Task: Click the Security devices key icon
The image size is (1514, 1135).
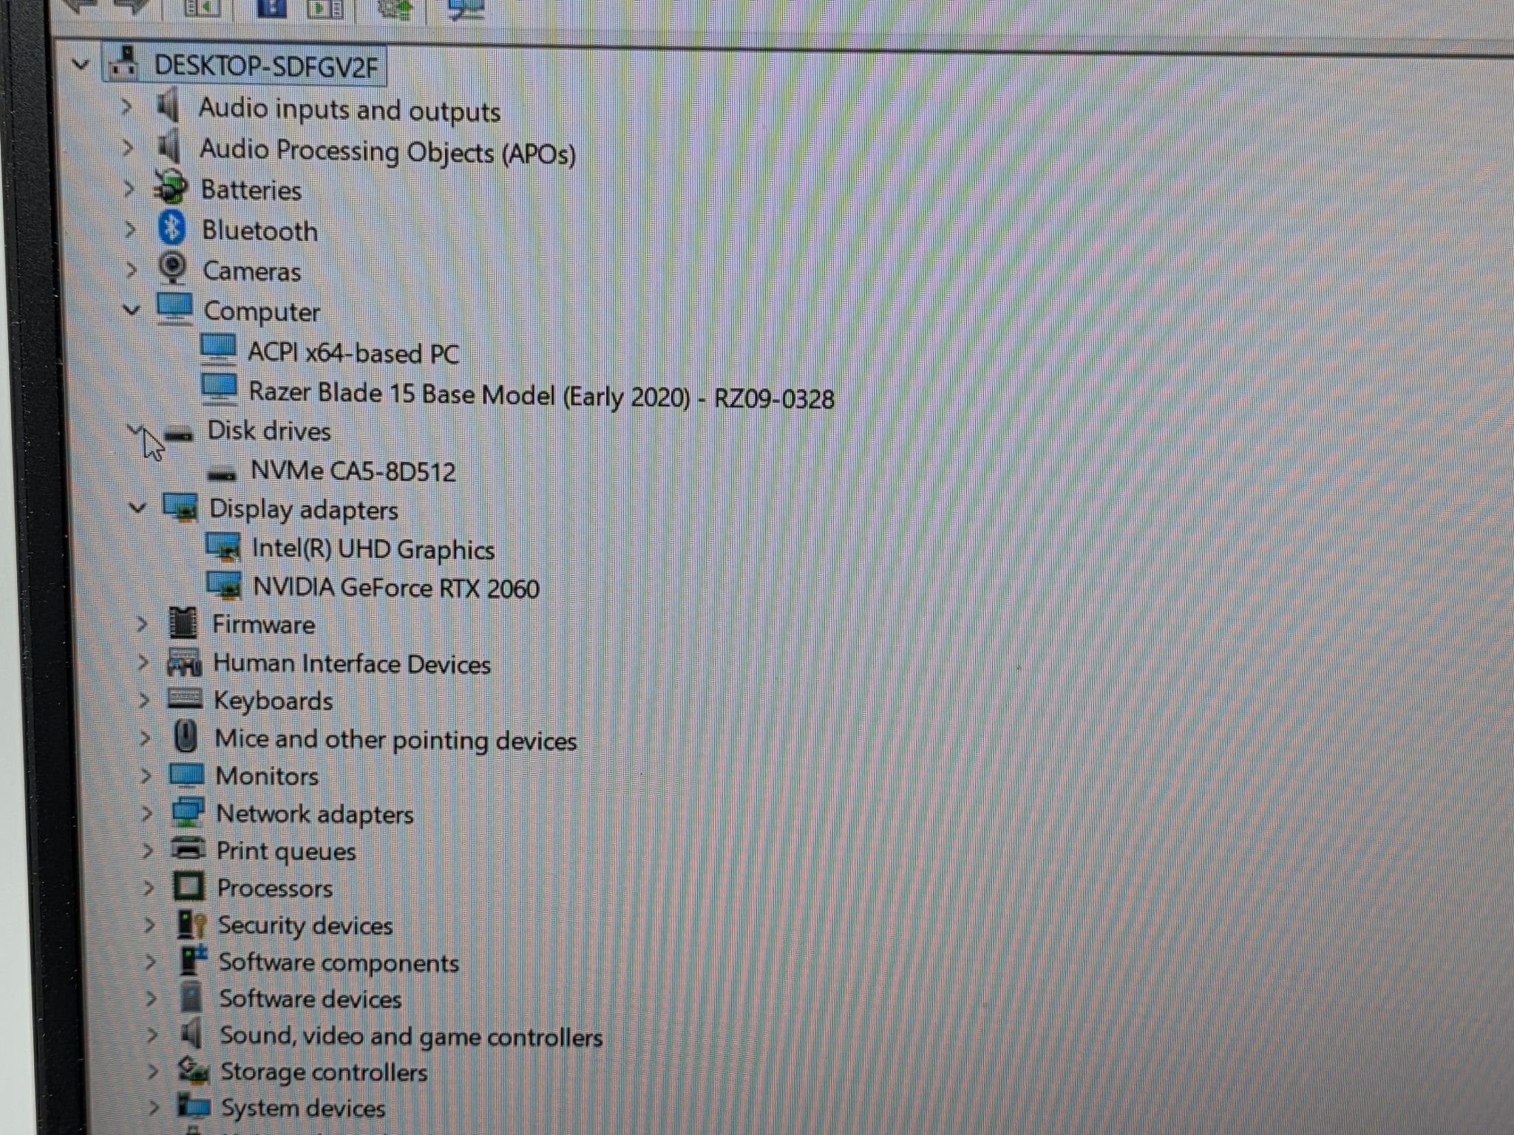Action: (x=191, y=924)
